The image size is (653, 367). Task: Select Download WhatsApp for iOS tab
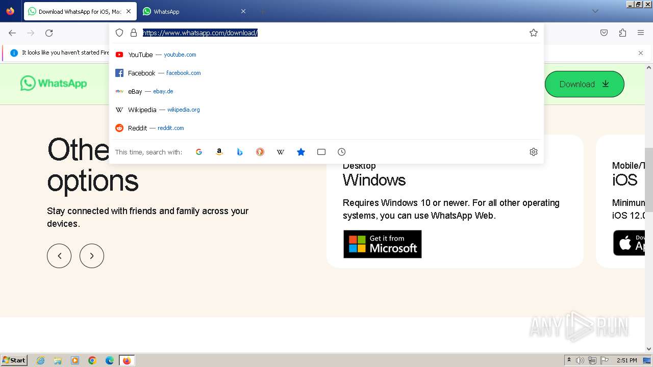pyautogui.click(x=80, y=11)
